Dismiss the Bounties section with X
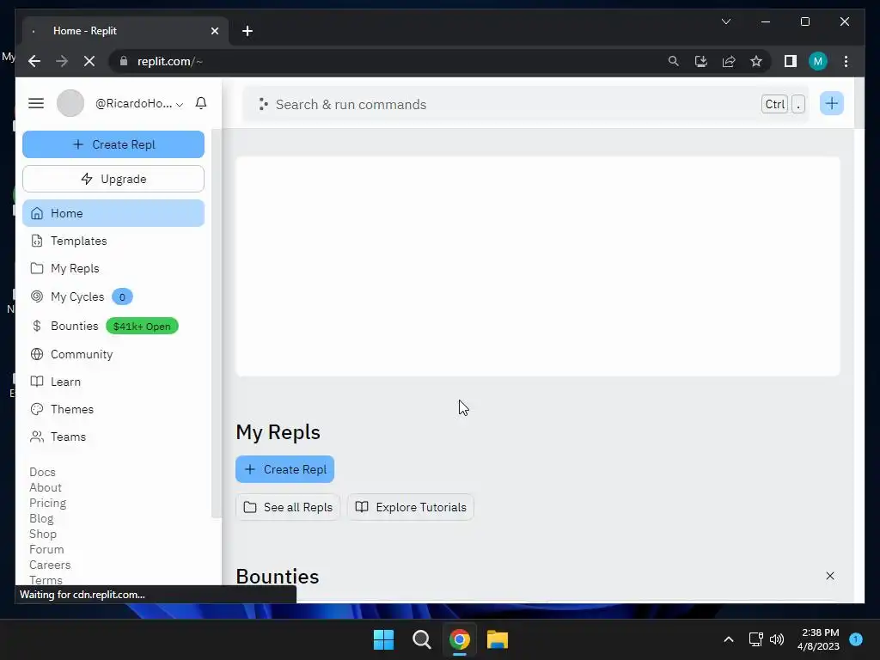This screenshot has width=880, height=660. point(830,576)
